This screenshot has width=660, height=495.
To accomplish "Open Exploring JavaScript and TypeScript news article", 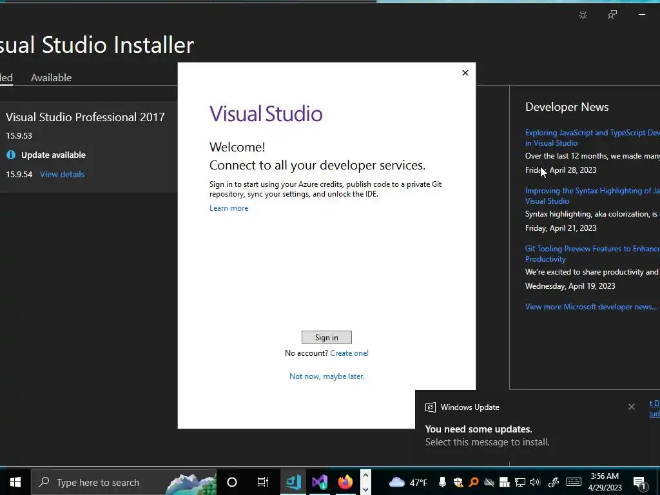I will (x=593, y=138).
